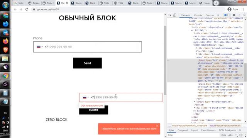Reload the current page

pos(27,9)
